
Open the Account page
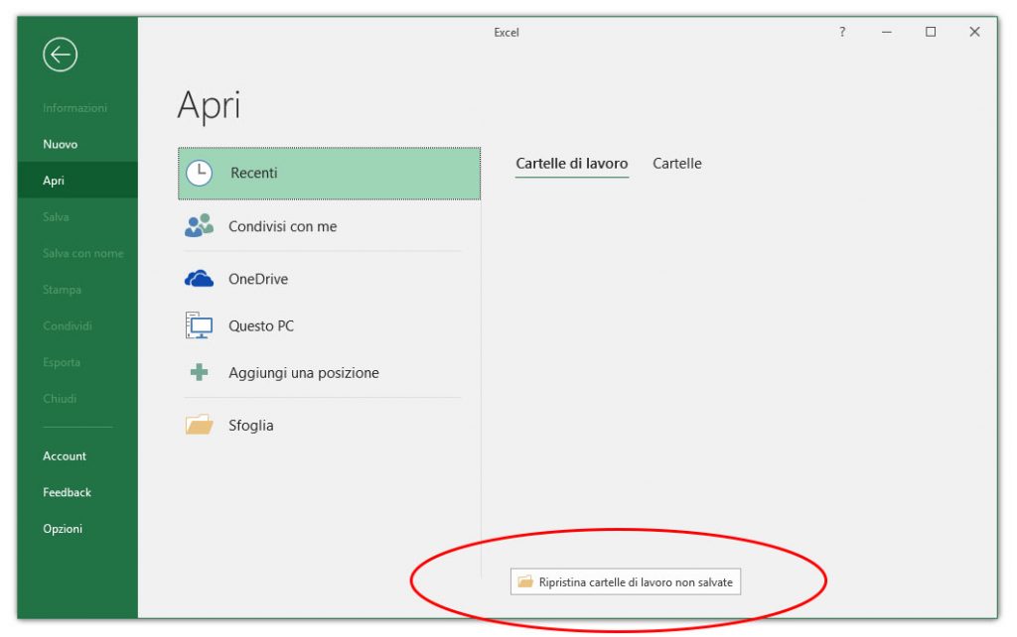click(x=65, y=456)
